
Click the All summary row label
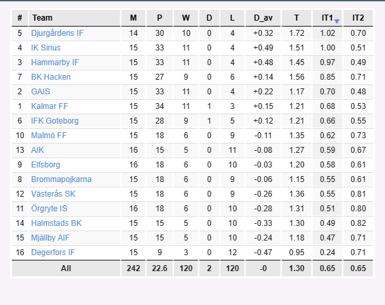[66, 268]
